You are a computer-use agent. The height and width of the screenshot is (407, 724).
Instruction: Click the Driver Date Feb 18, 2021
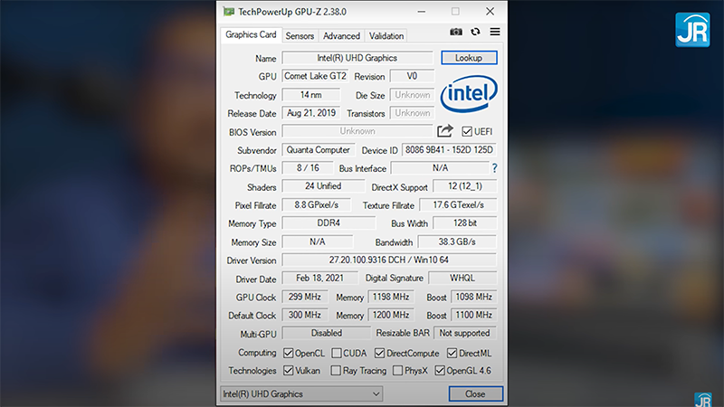tap(319, 279)
